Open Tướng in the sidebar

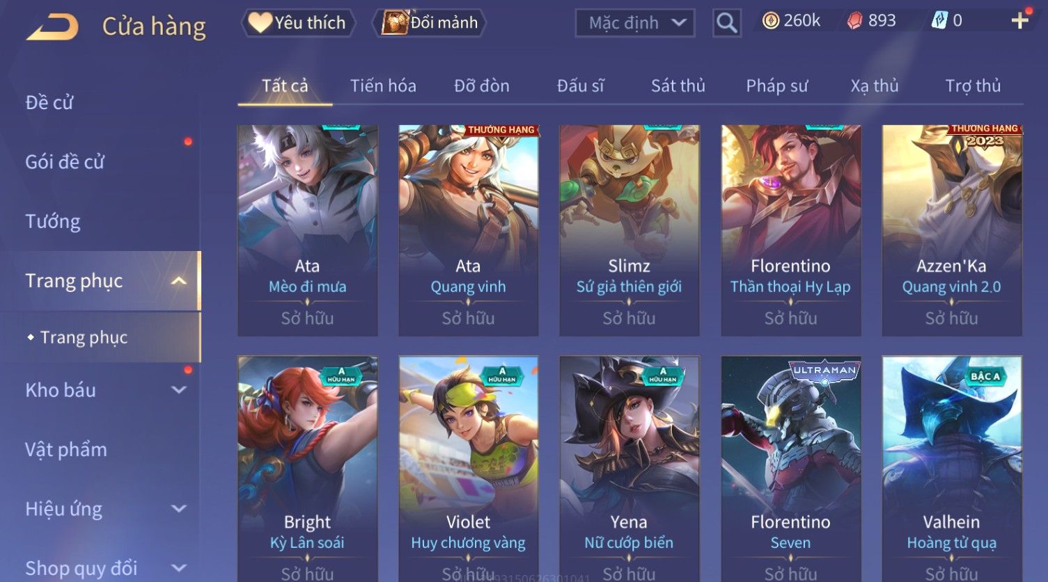pos(53,222)
